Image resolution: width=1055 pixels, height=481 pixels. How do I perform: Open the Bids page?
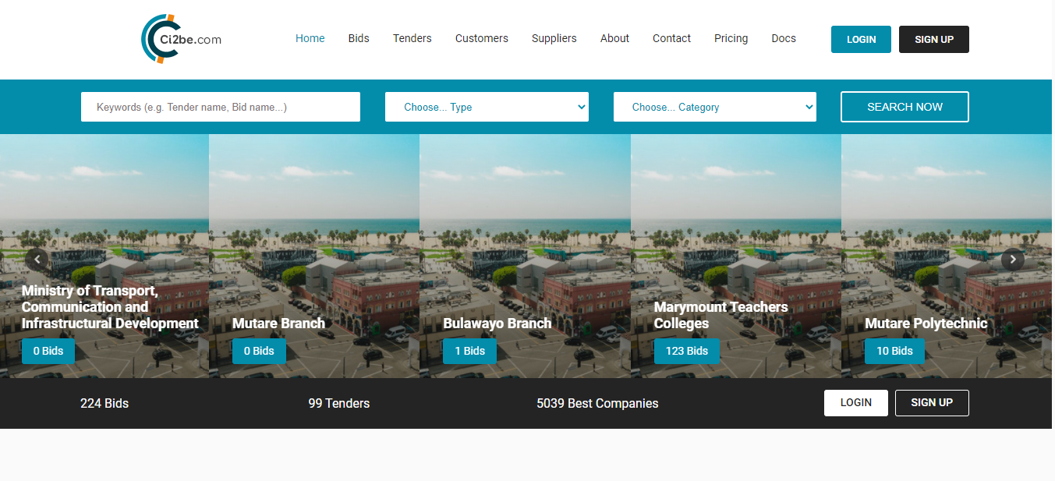[359, 38]
